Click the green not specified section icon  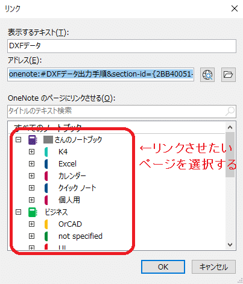coord(46,236)
